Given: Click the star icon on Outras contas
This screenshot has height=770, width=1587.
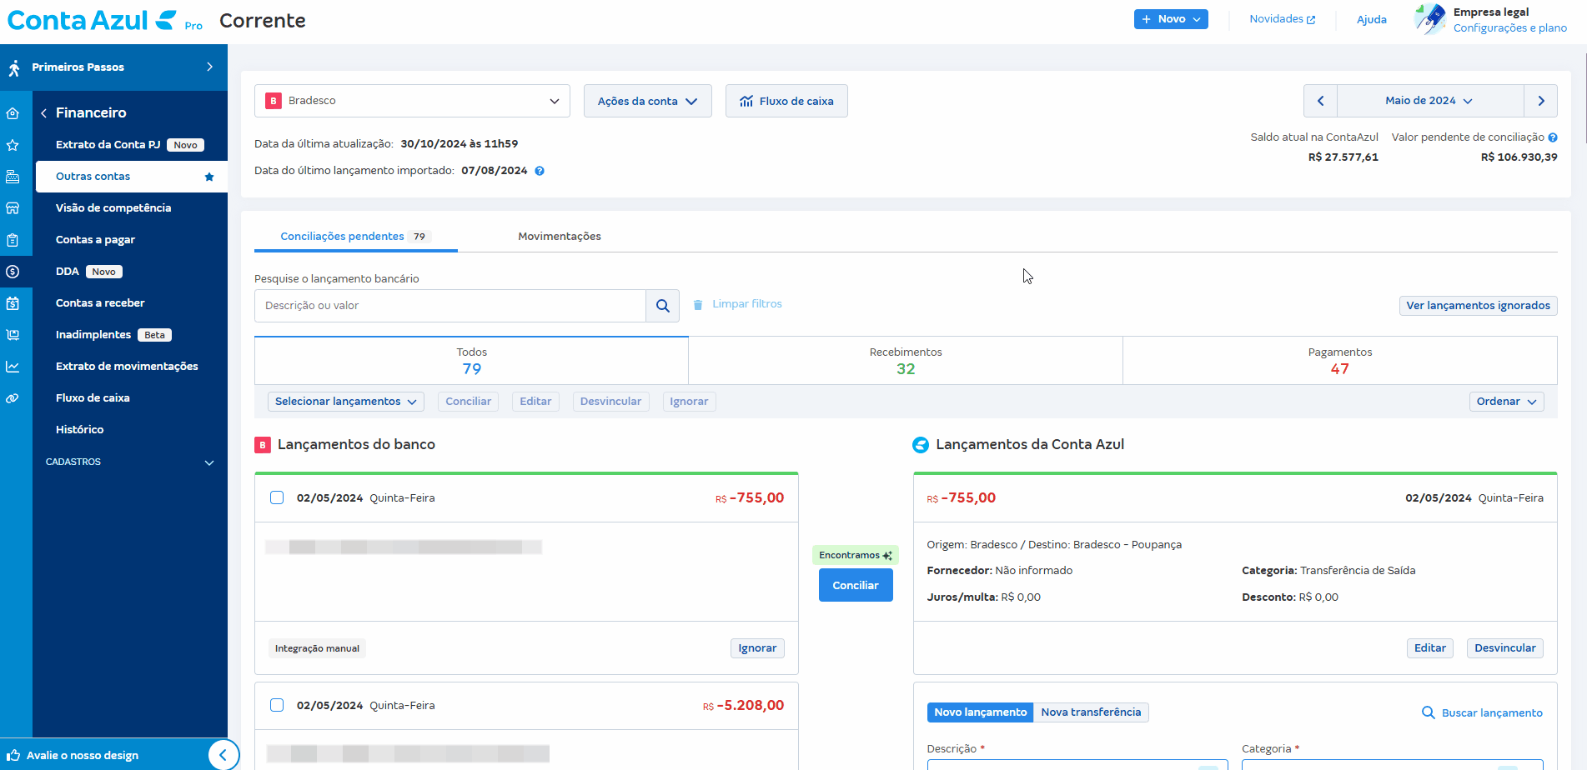Looking at the screenshot, I should 209,177.
